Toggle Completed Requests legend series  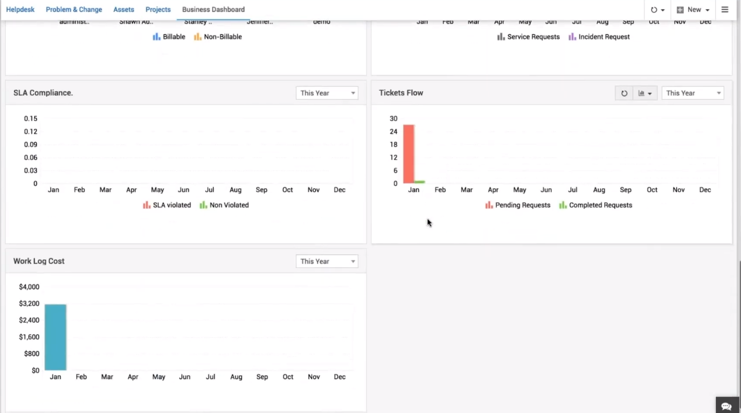pyautogui.click(x=595, y=205)
